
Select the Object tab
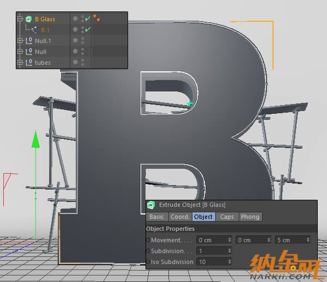click(x=203, y=217)
